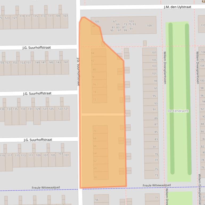Click house number 80 in the highlighted row
This screenshot has width=205, height=205.
[x=94, y=69]
